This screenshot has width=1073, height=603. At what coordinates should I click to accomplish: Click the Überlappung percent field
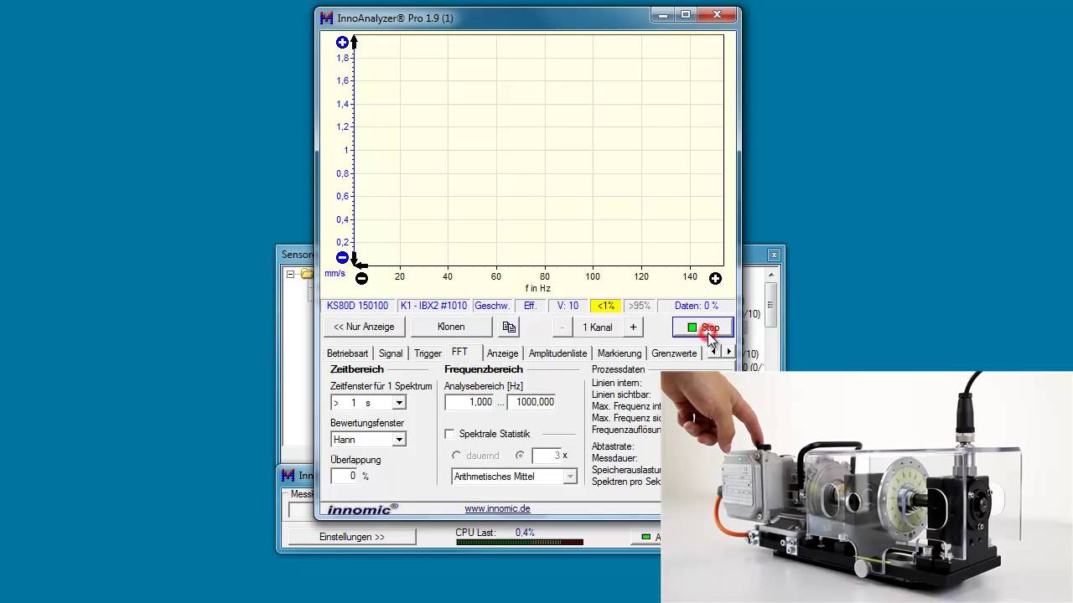[345, 476]
